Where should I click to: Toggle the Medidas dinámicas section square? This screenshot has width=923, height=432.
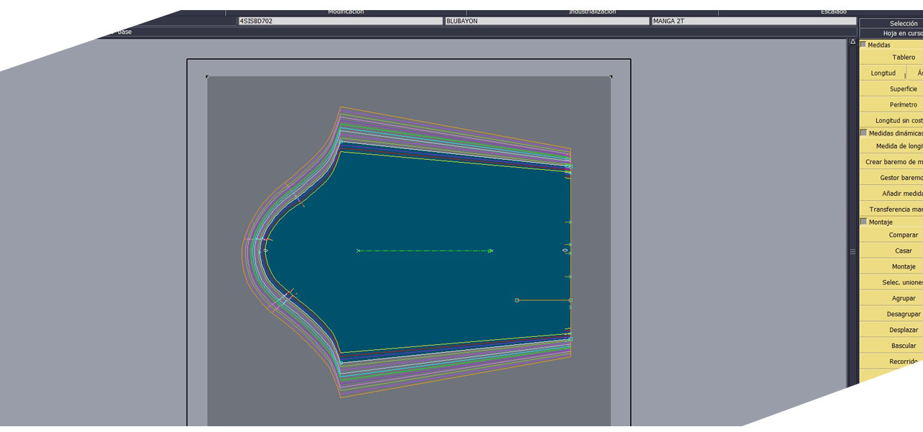(863, 133)
